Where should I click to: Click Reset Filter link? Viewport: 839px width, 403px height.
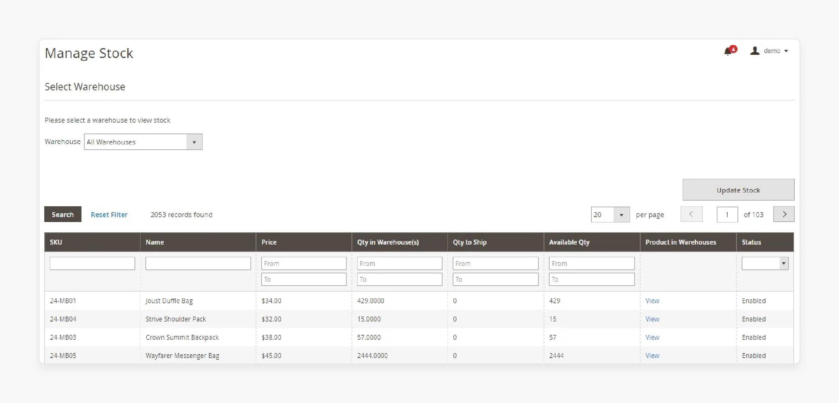coord(109,214)
